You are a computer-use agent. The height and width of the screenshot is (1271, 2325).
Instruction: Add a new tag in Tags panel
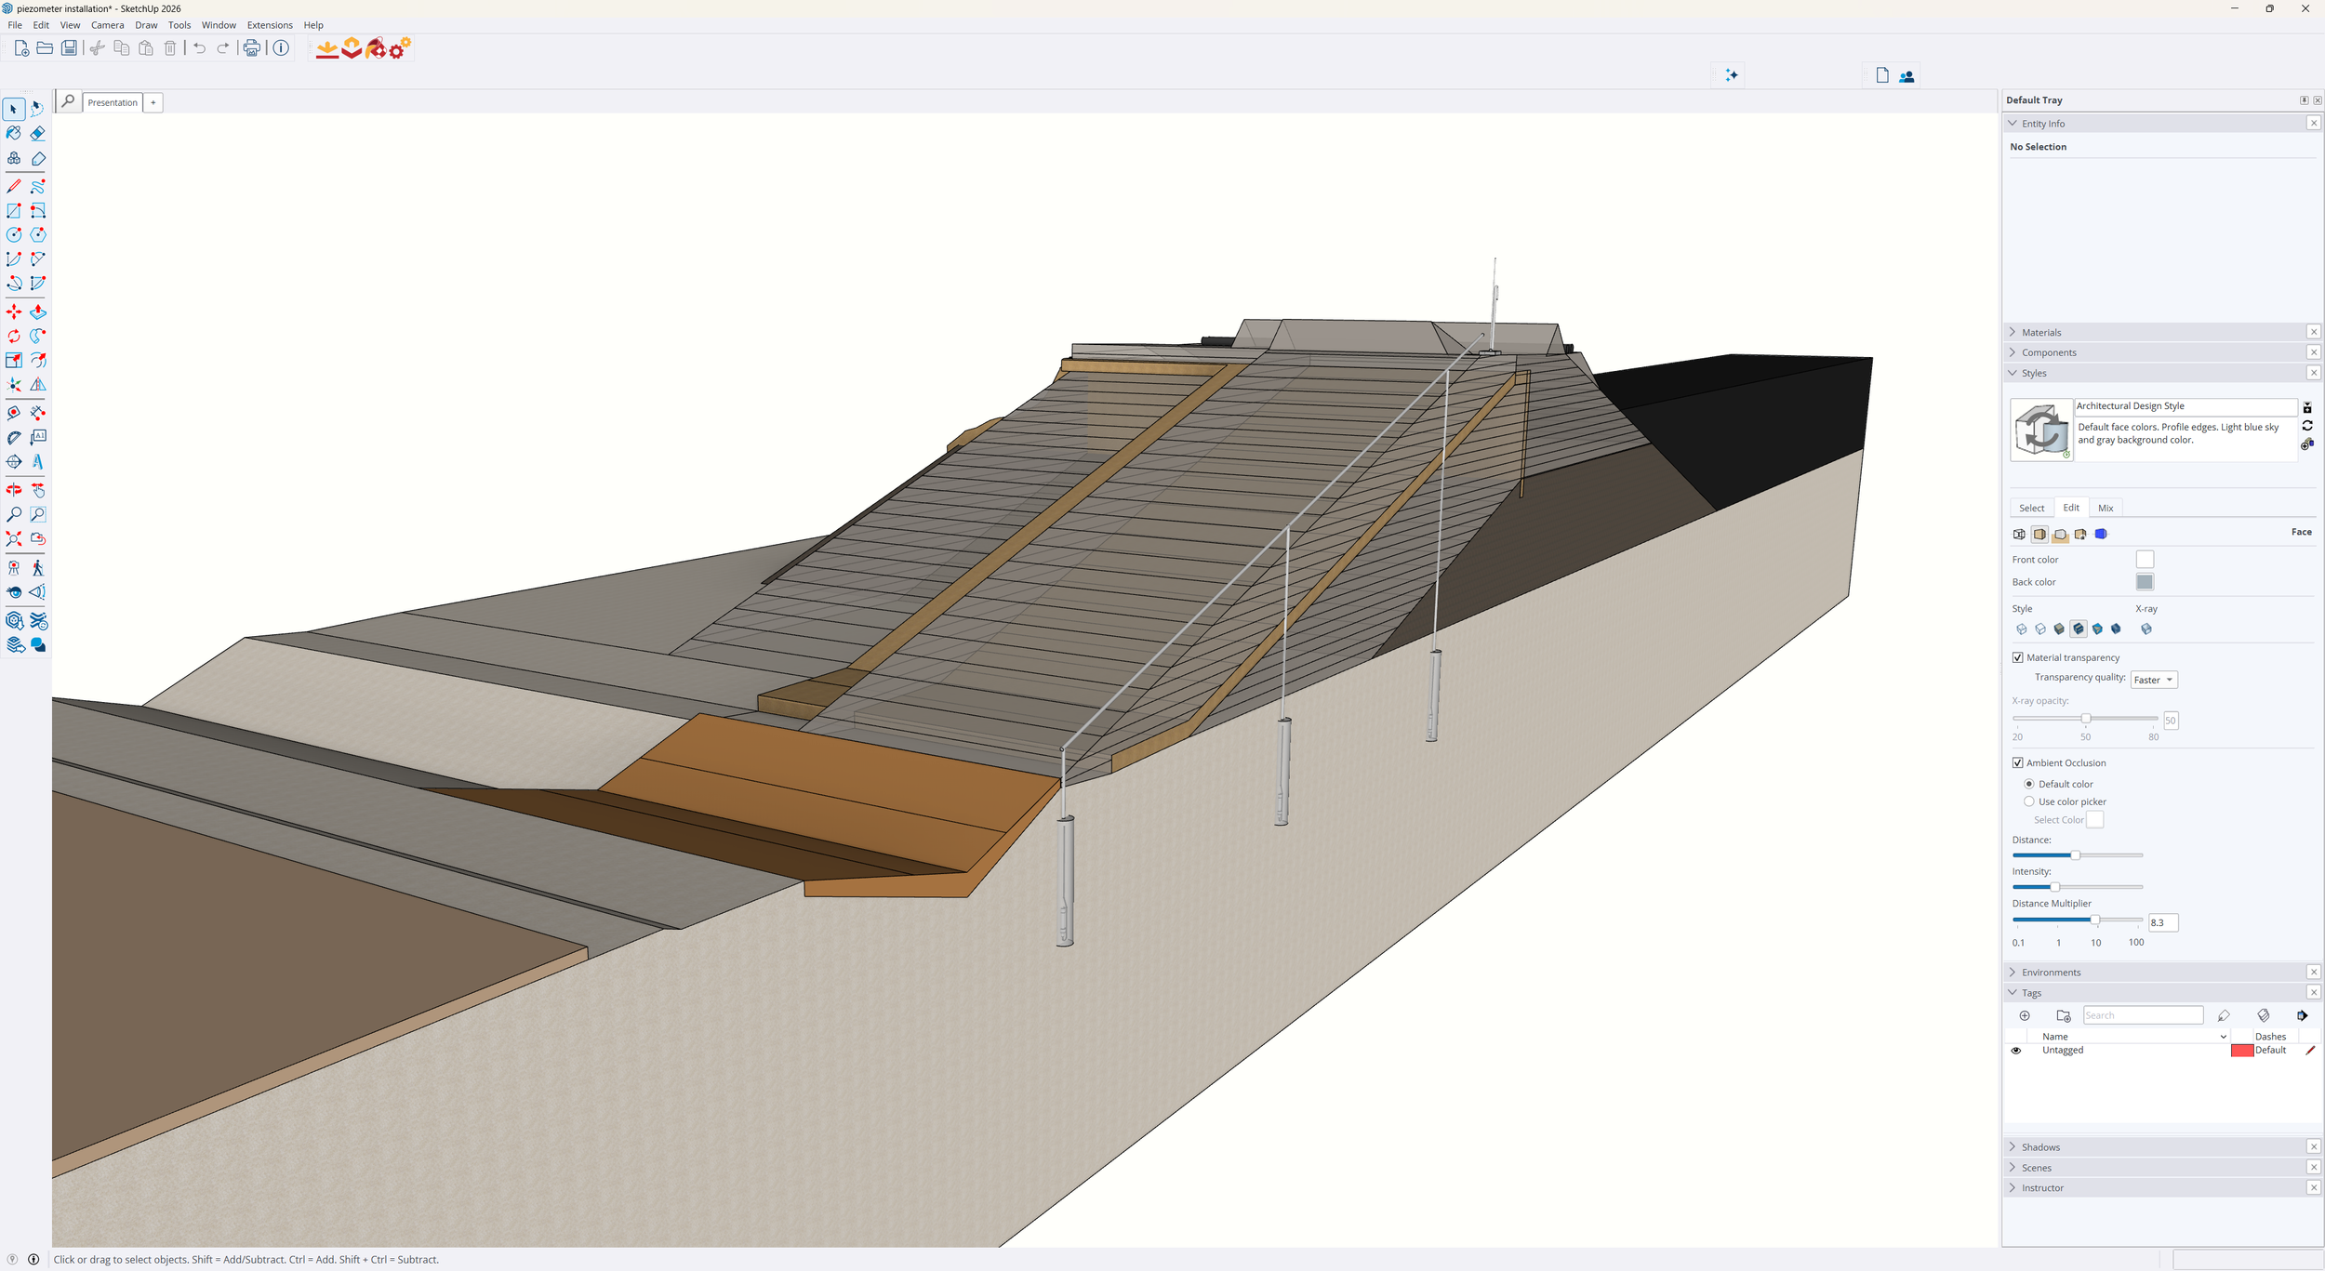coord(2025,1016)
